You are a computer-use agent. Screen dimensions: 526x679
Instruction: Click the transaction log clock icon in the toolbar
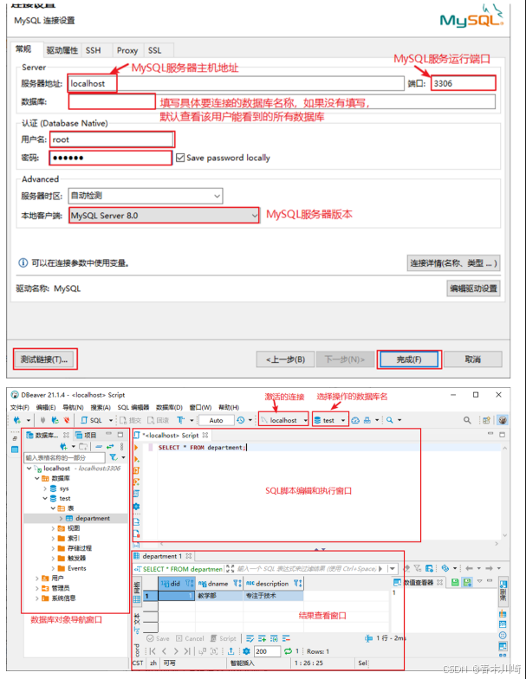click(x=241, y=420)
